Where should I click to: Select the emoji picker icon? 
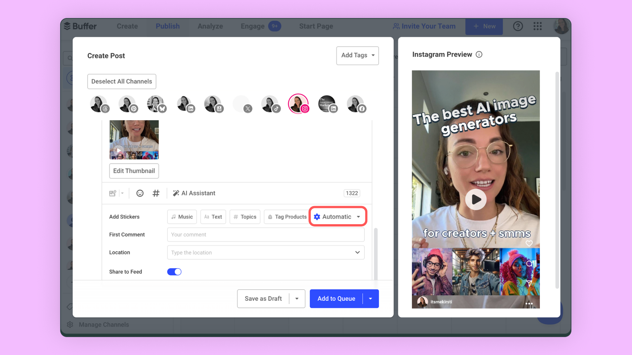click(x=139, y=193)
